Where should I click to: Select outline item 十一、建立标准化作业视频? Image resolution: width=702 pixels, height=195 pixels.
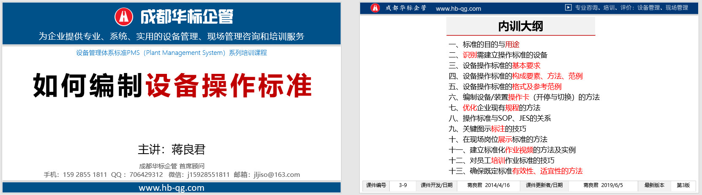pos(512,150)
